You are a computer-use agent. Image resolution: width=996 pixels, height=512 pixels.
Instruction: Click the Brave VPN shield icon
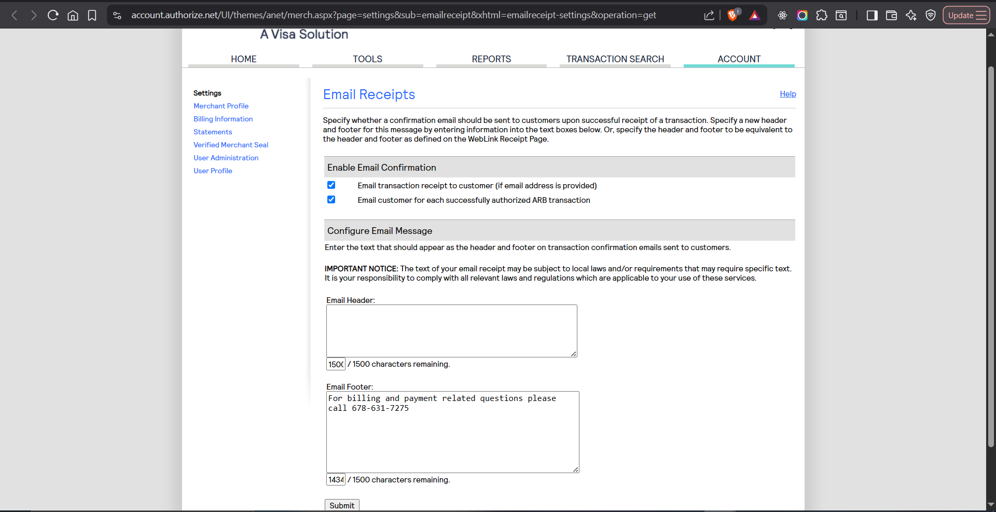tap(931, 15)
